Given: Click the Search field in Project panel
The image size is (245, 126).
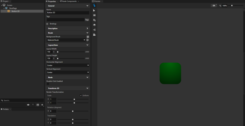Looking at the screenshot, I should pyautogui.click(x=22, y=100).
